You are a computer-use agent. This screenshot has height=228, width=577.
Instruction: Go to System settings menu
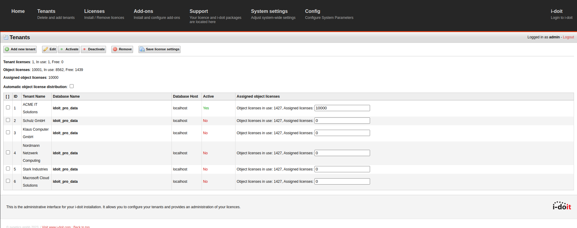(x=269, y=11)
